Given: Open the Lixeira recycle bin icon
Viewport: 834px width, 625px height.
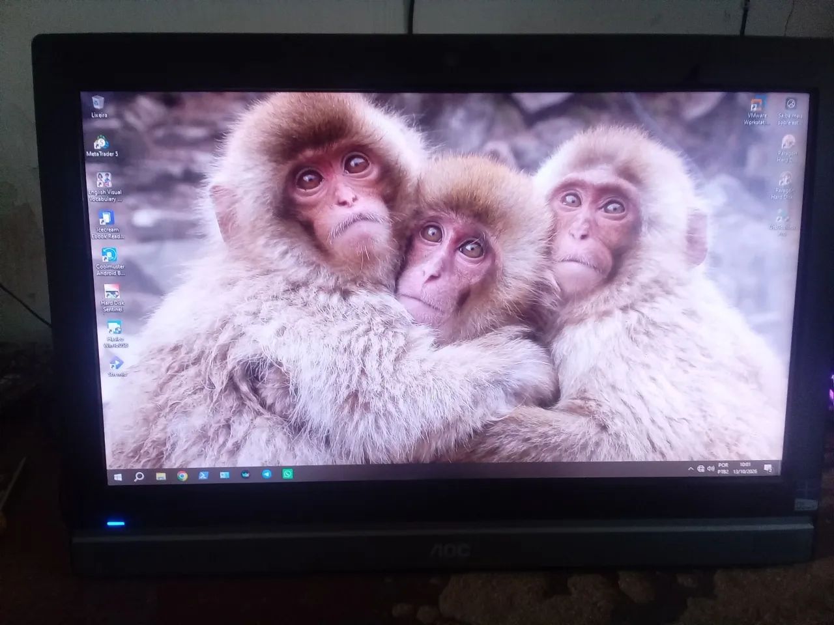Looking at the screenshot, I should 99,106.
